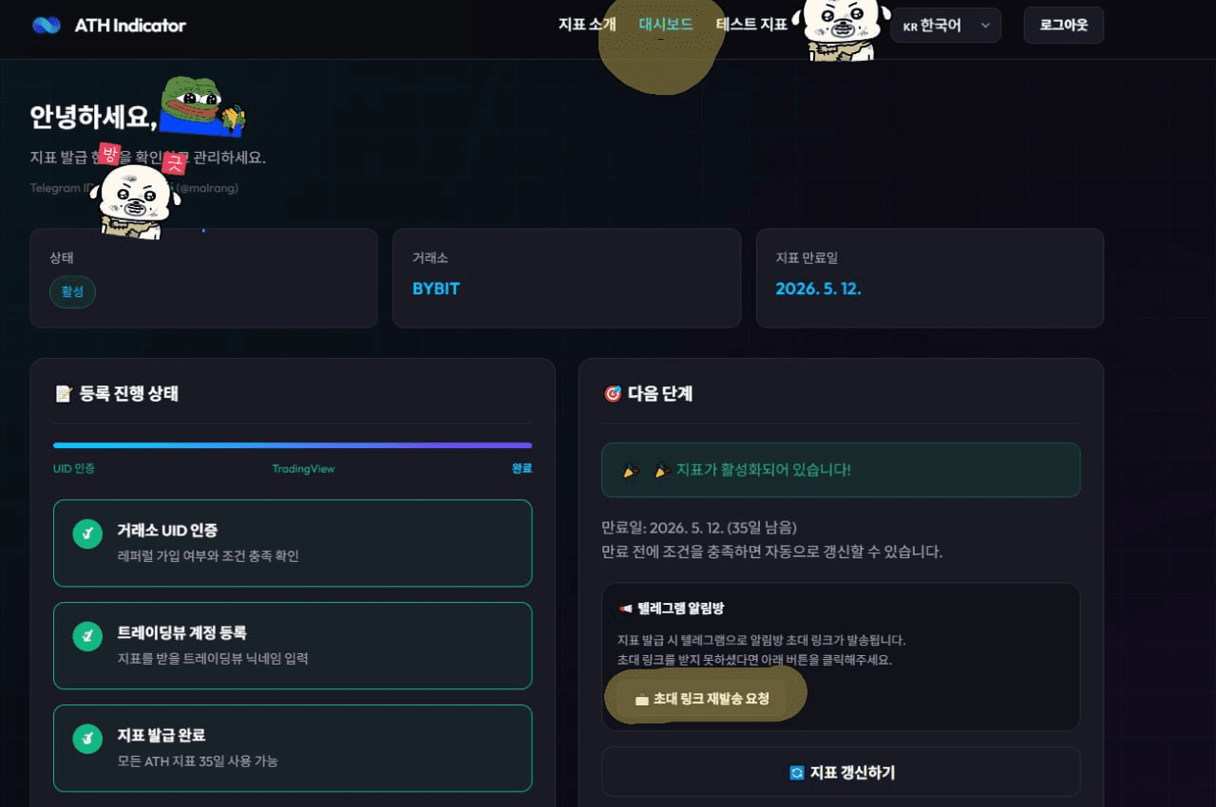This screenshot has width=1216, height=807.
Task: Click the memo icon beside 등록 진행 상태
Action: [64, 393]
